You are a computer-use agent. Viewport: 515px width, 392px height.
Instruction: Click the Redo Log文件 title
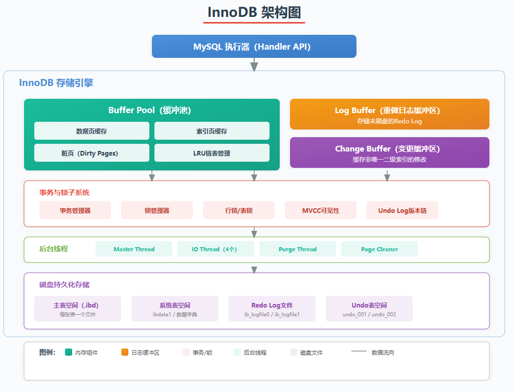point(272,305)
